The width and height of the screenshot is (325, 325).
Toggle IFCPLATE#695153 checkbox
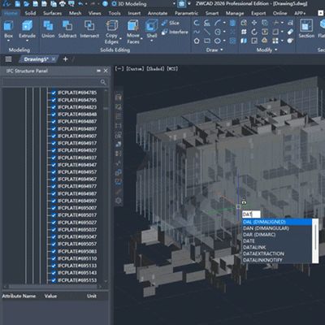pyautogui.click(x=54, y=280)
